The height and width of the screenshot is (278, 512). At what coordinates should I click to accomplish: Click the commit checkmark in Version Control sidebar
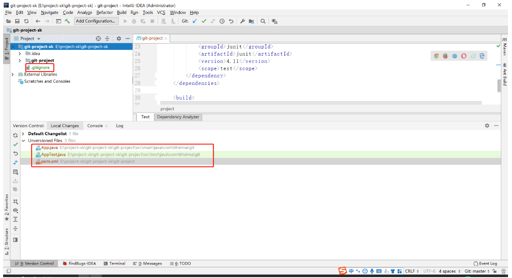(15, 144)
